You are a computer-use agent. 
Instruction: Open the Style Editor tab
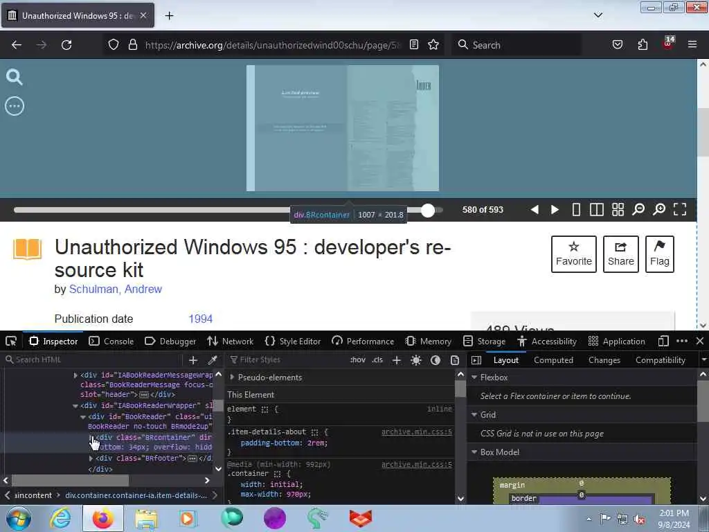tap(293, 342)
